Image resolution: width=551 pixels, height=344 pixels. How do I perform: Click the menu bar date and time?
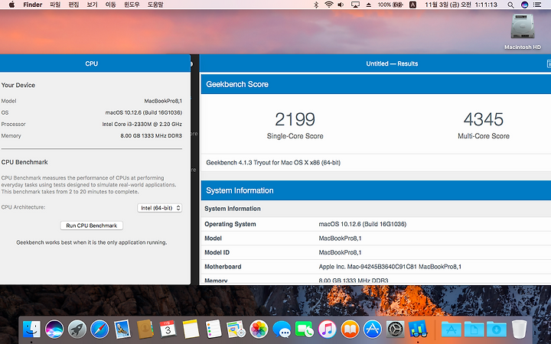point(461,5)
